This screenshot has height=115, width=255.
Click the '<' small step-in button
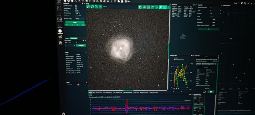[73, 25]
